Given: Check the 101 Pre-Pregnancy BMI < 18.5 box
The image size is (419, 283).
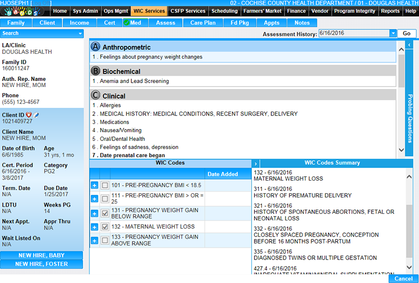Looking at the screenshot, I should 105,186.
